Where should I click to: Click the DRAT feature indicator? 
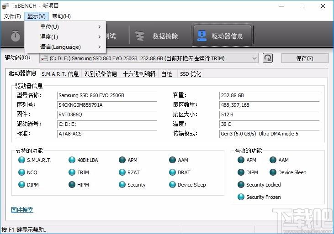coord(172,172)
